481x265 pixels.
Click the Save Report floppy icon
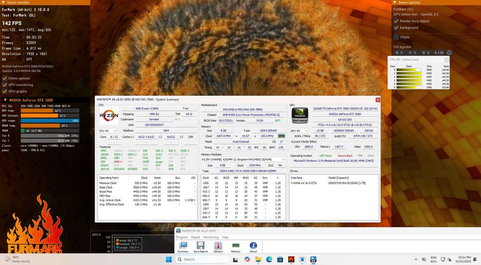click(200, 247)
